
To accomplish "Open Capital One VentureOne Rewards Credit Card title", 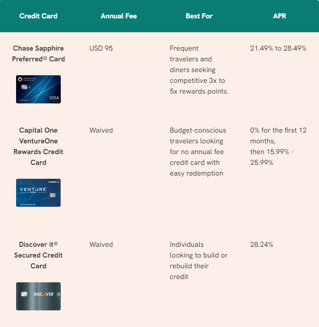I will [x=38, y=146].
